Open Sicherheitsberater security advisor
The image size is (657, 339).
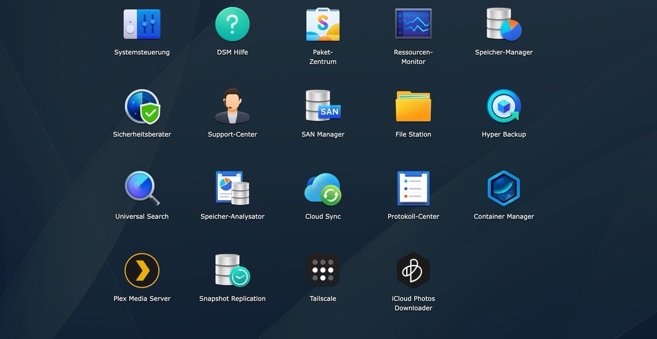(x=142, y=106)
